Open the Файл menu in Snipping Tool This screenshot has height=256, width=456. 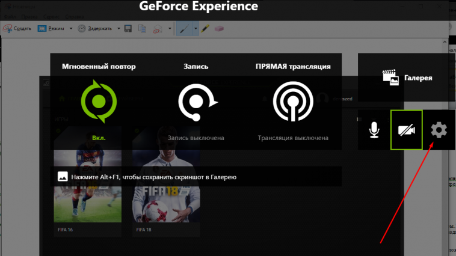tap(10, 17)
